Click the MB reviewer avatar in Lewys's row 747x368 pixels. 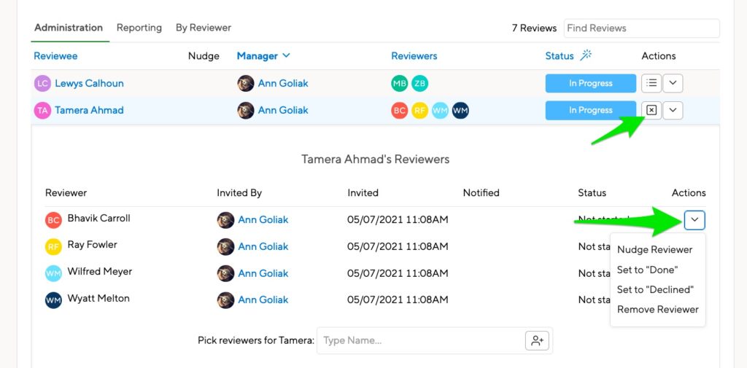(x=399, y=84)
